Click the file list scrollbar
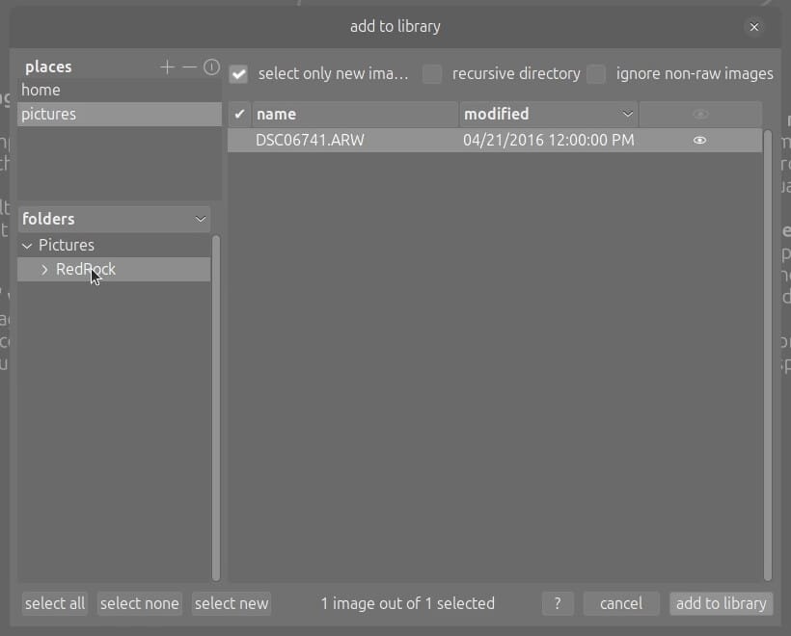 768,356
